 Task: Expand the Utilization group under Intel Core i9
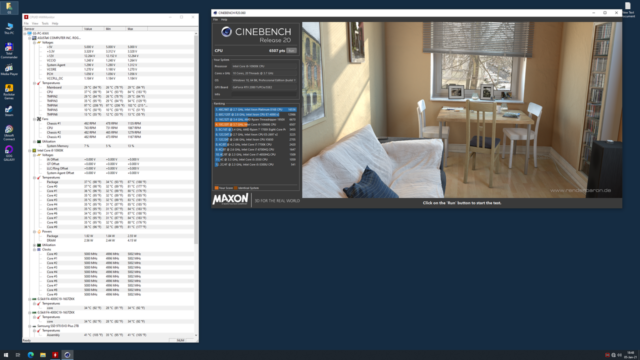pyautogui.click(x=34, y=245)
